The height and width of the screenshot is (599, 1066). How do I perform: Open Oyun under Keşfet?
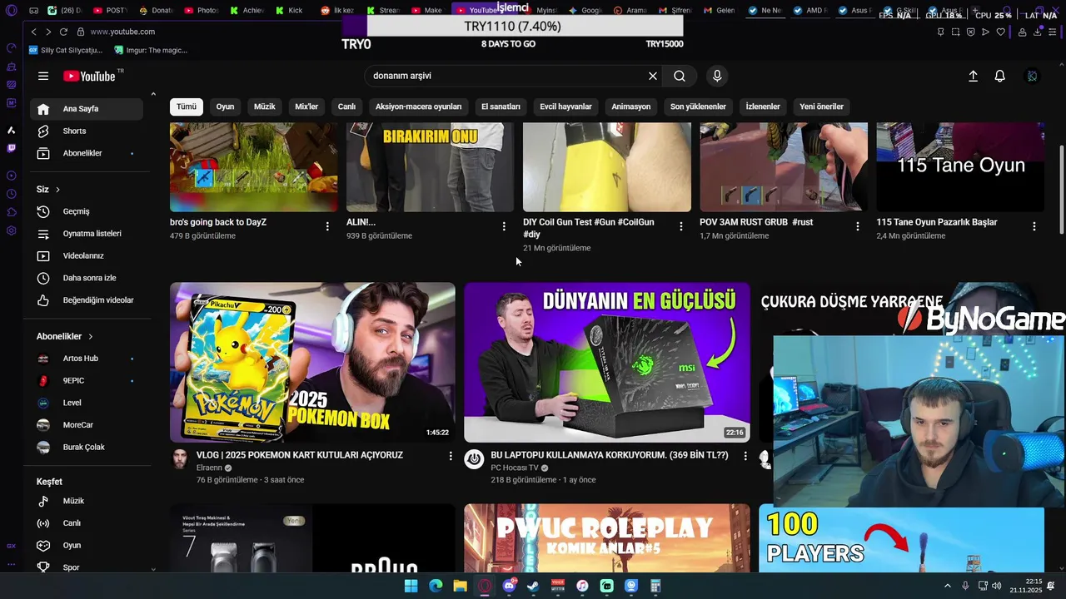87,545
